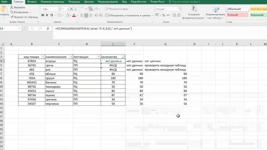Switch to the Вид tab
Image resolution: width=267 pixels, height=150 pixels.
(x=124, y=2)
